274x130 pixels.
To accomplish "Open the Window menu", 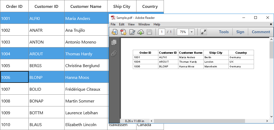I will pos(144,24).
